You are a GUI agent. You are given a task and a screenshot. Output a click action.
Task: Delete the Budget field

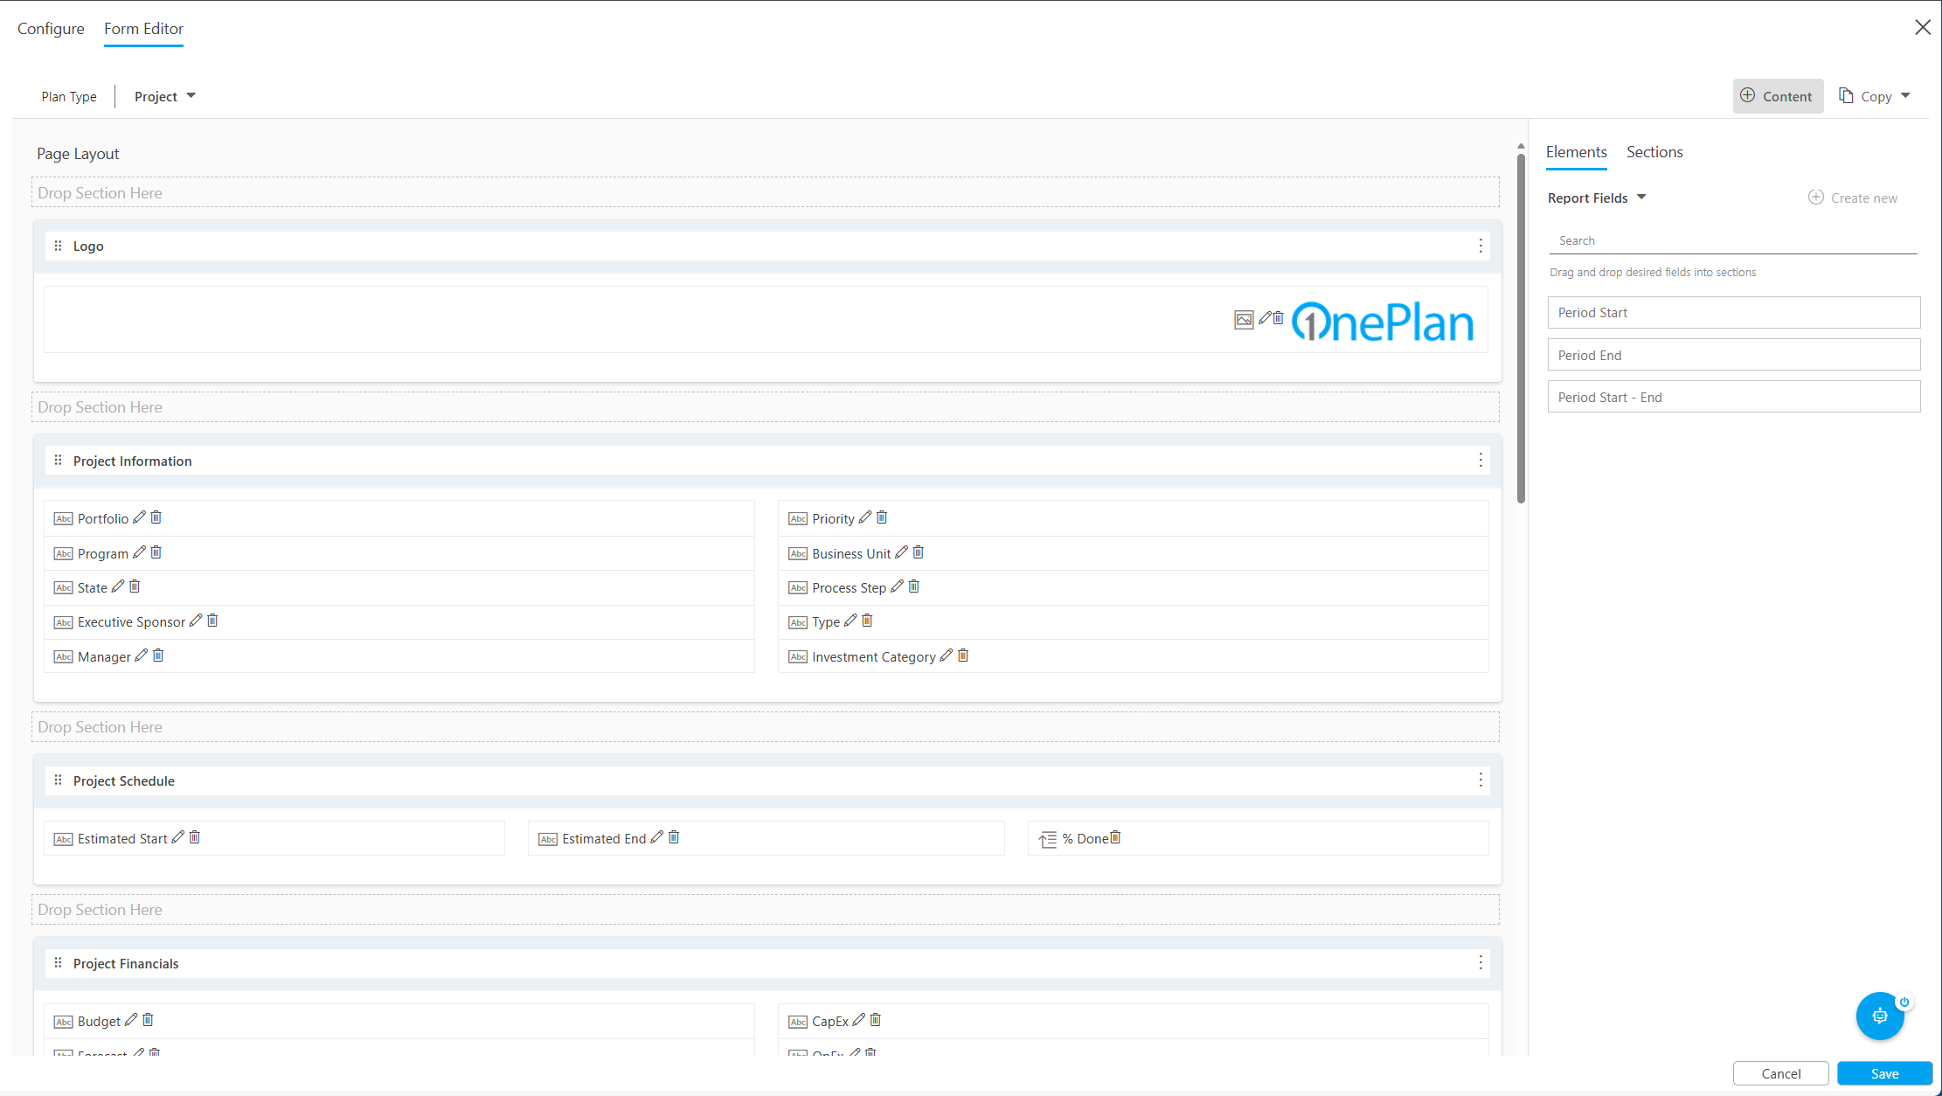pyautogui.click(x=149, y=1020)
